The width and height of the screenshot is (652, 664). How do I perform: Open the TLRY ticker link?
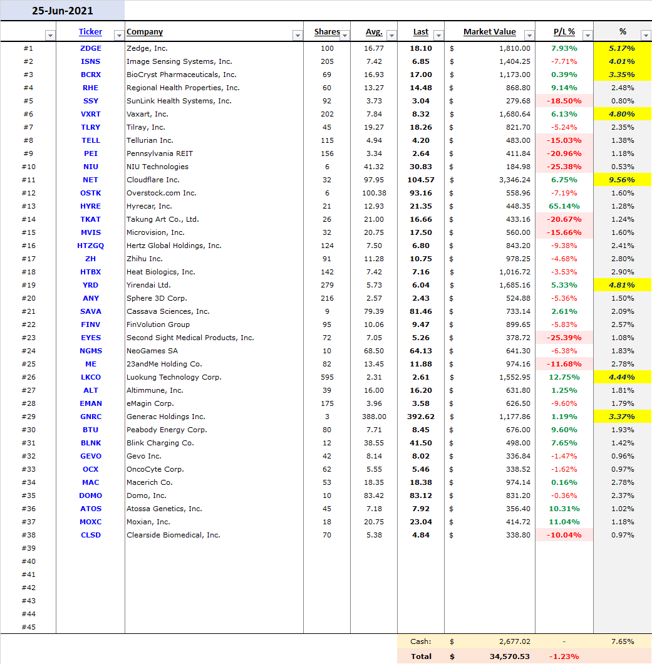point(91,127)
